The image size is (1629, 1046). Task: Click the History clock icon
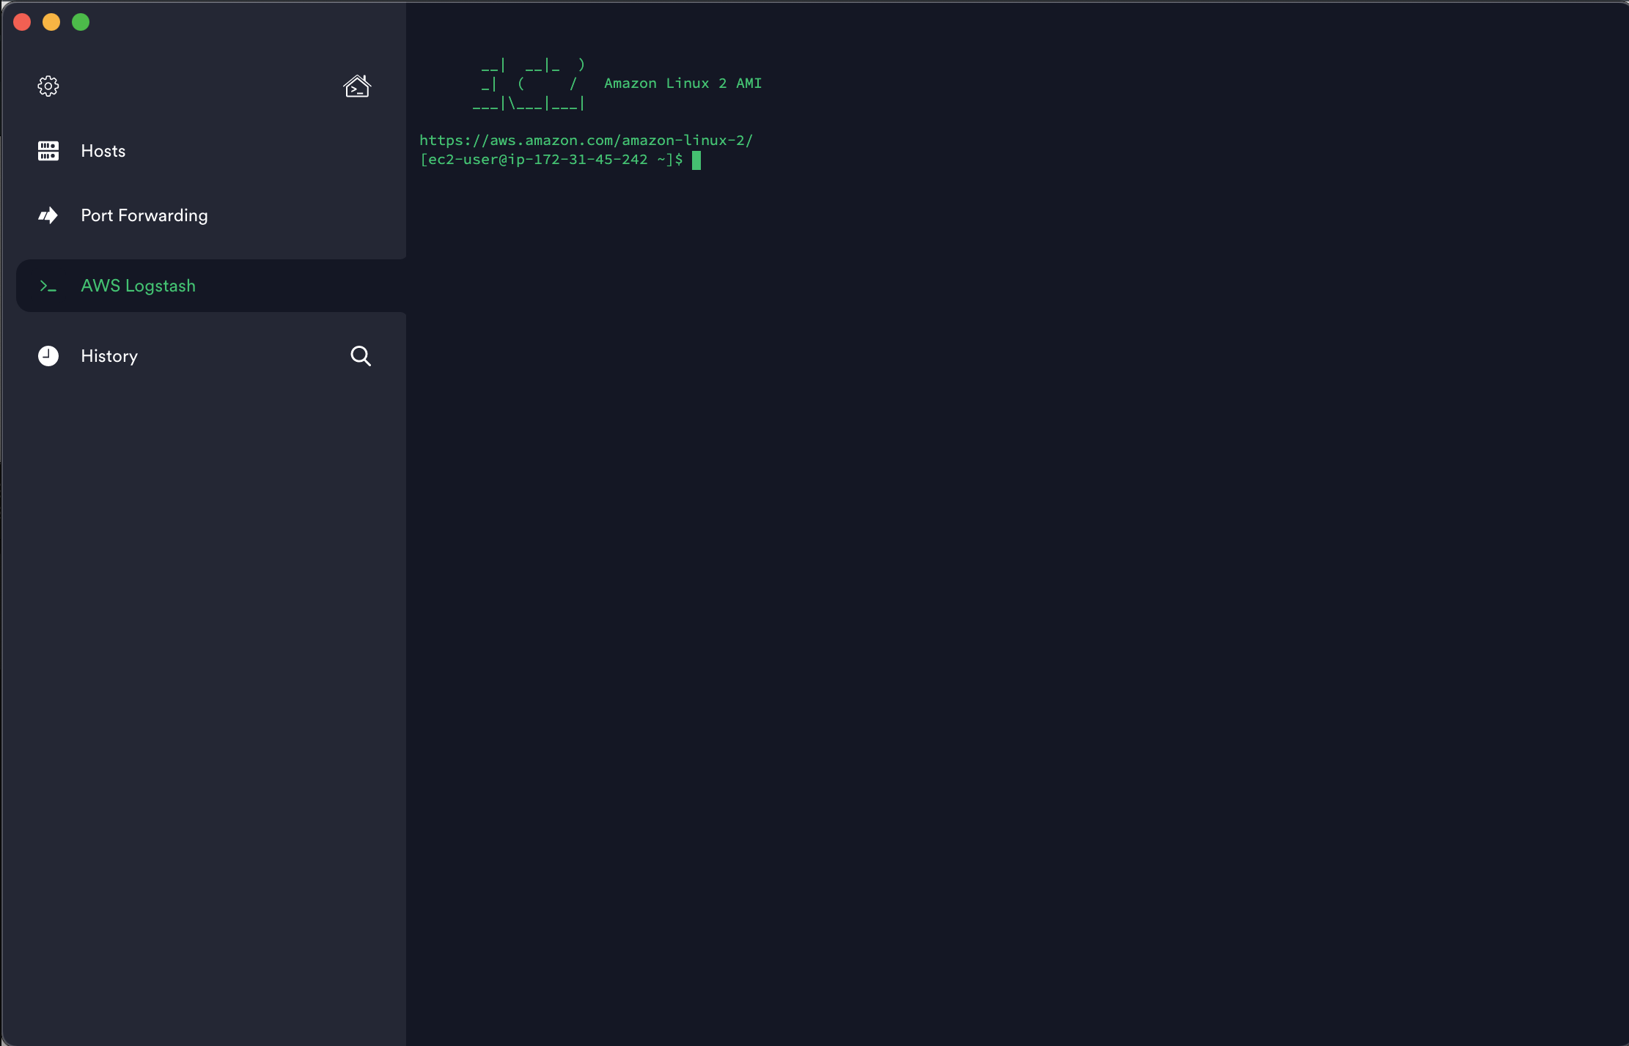pos(48,356)
